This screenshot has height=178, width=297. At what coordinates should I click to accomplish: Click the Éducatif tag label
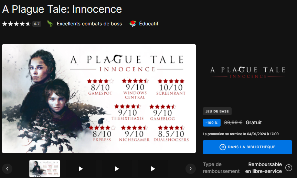149,24
